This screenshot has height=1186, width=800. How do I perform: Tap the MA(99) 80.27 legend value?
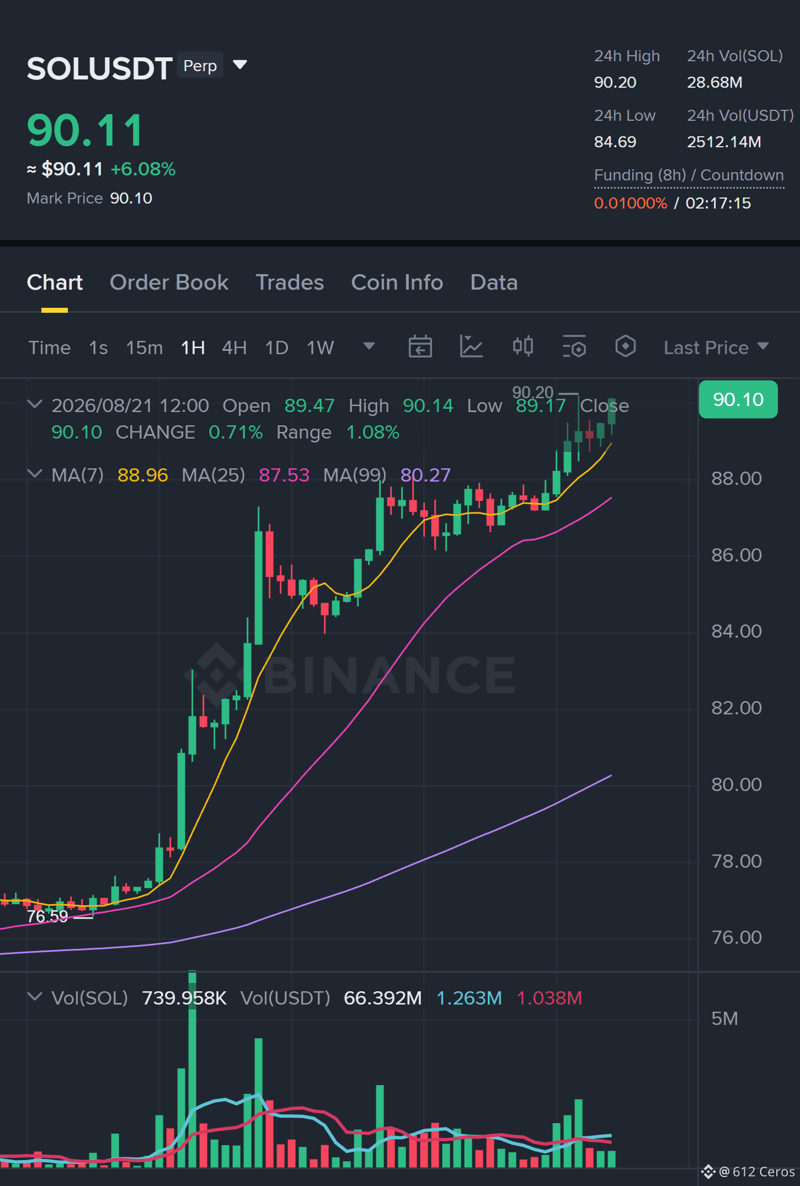[x=425, y=475]
